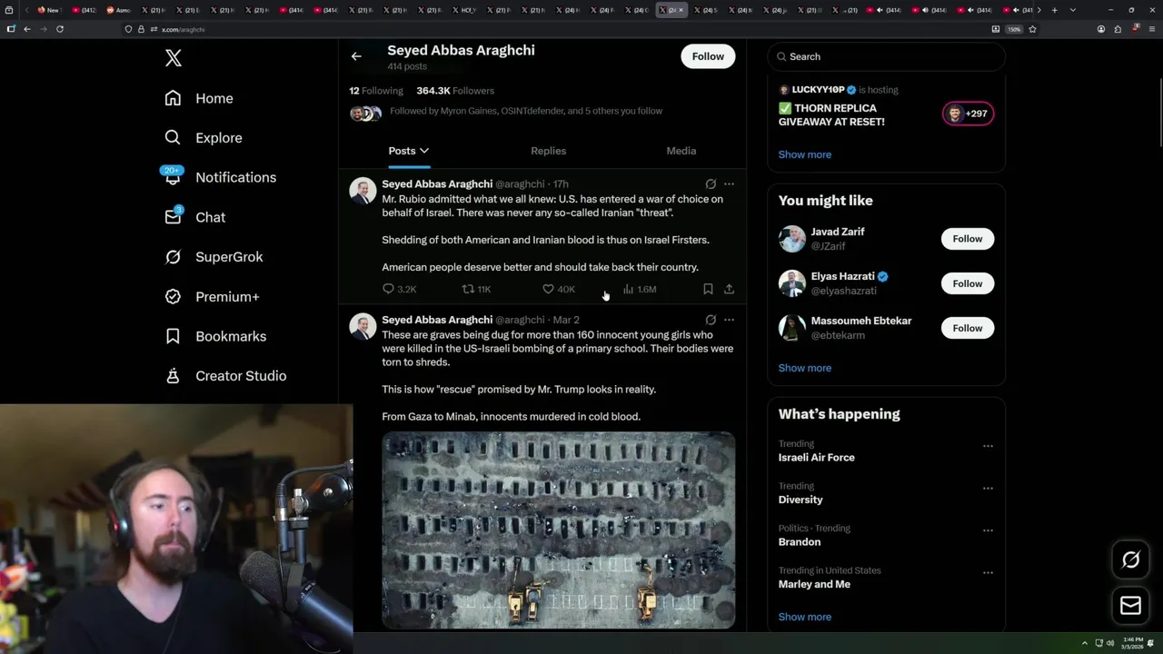This screenshot has width=1163, height=654.
Task: Open the floating messages button
Action: coord(1130,606)
